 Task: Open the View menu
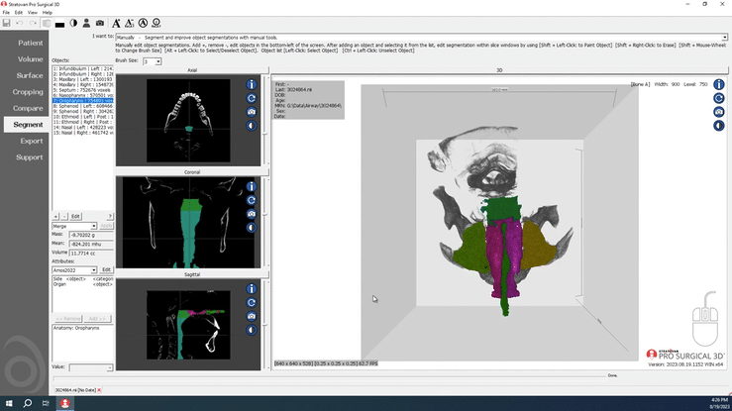[x=33, y=12]
